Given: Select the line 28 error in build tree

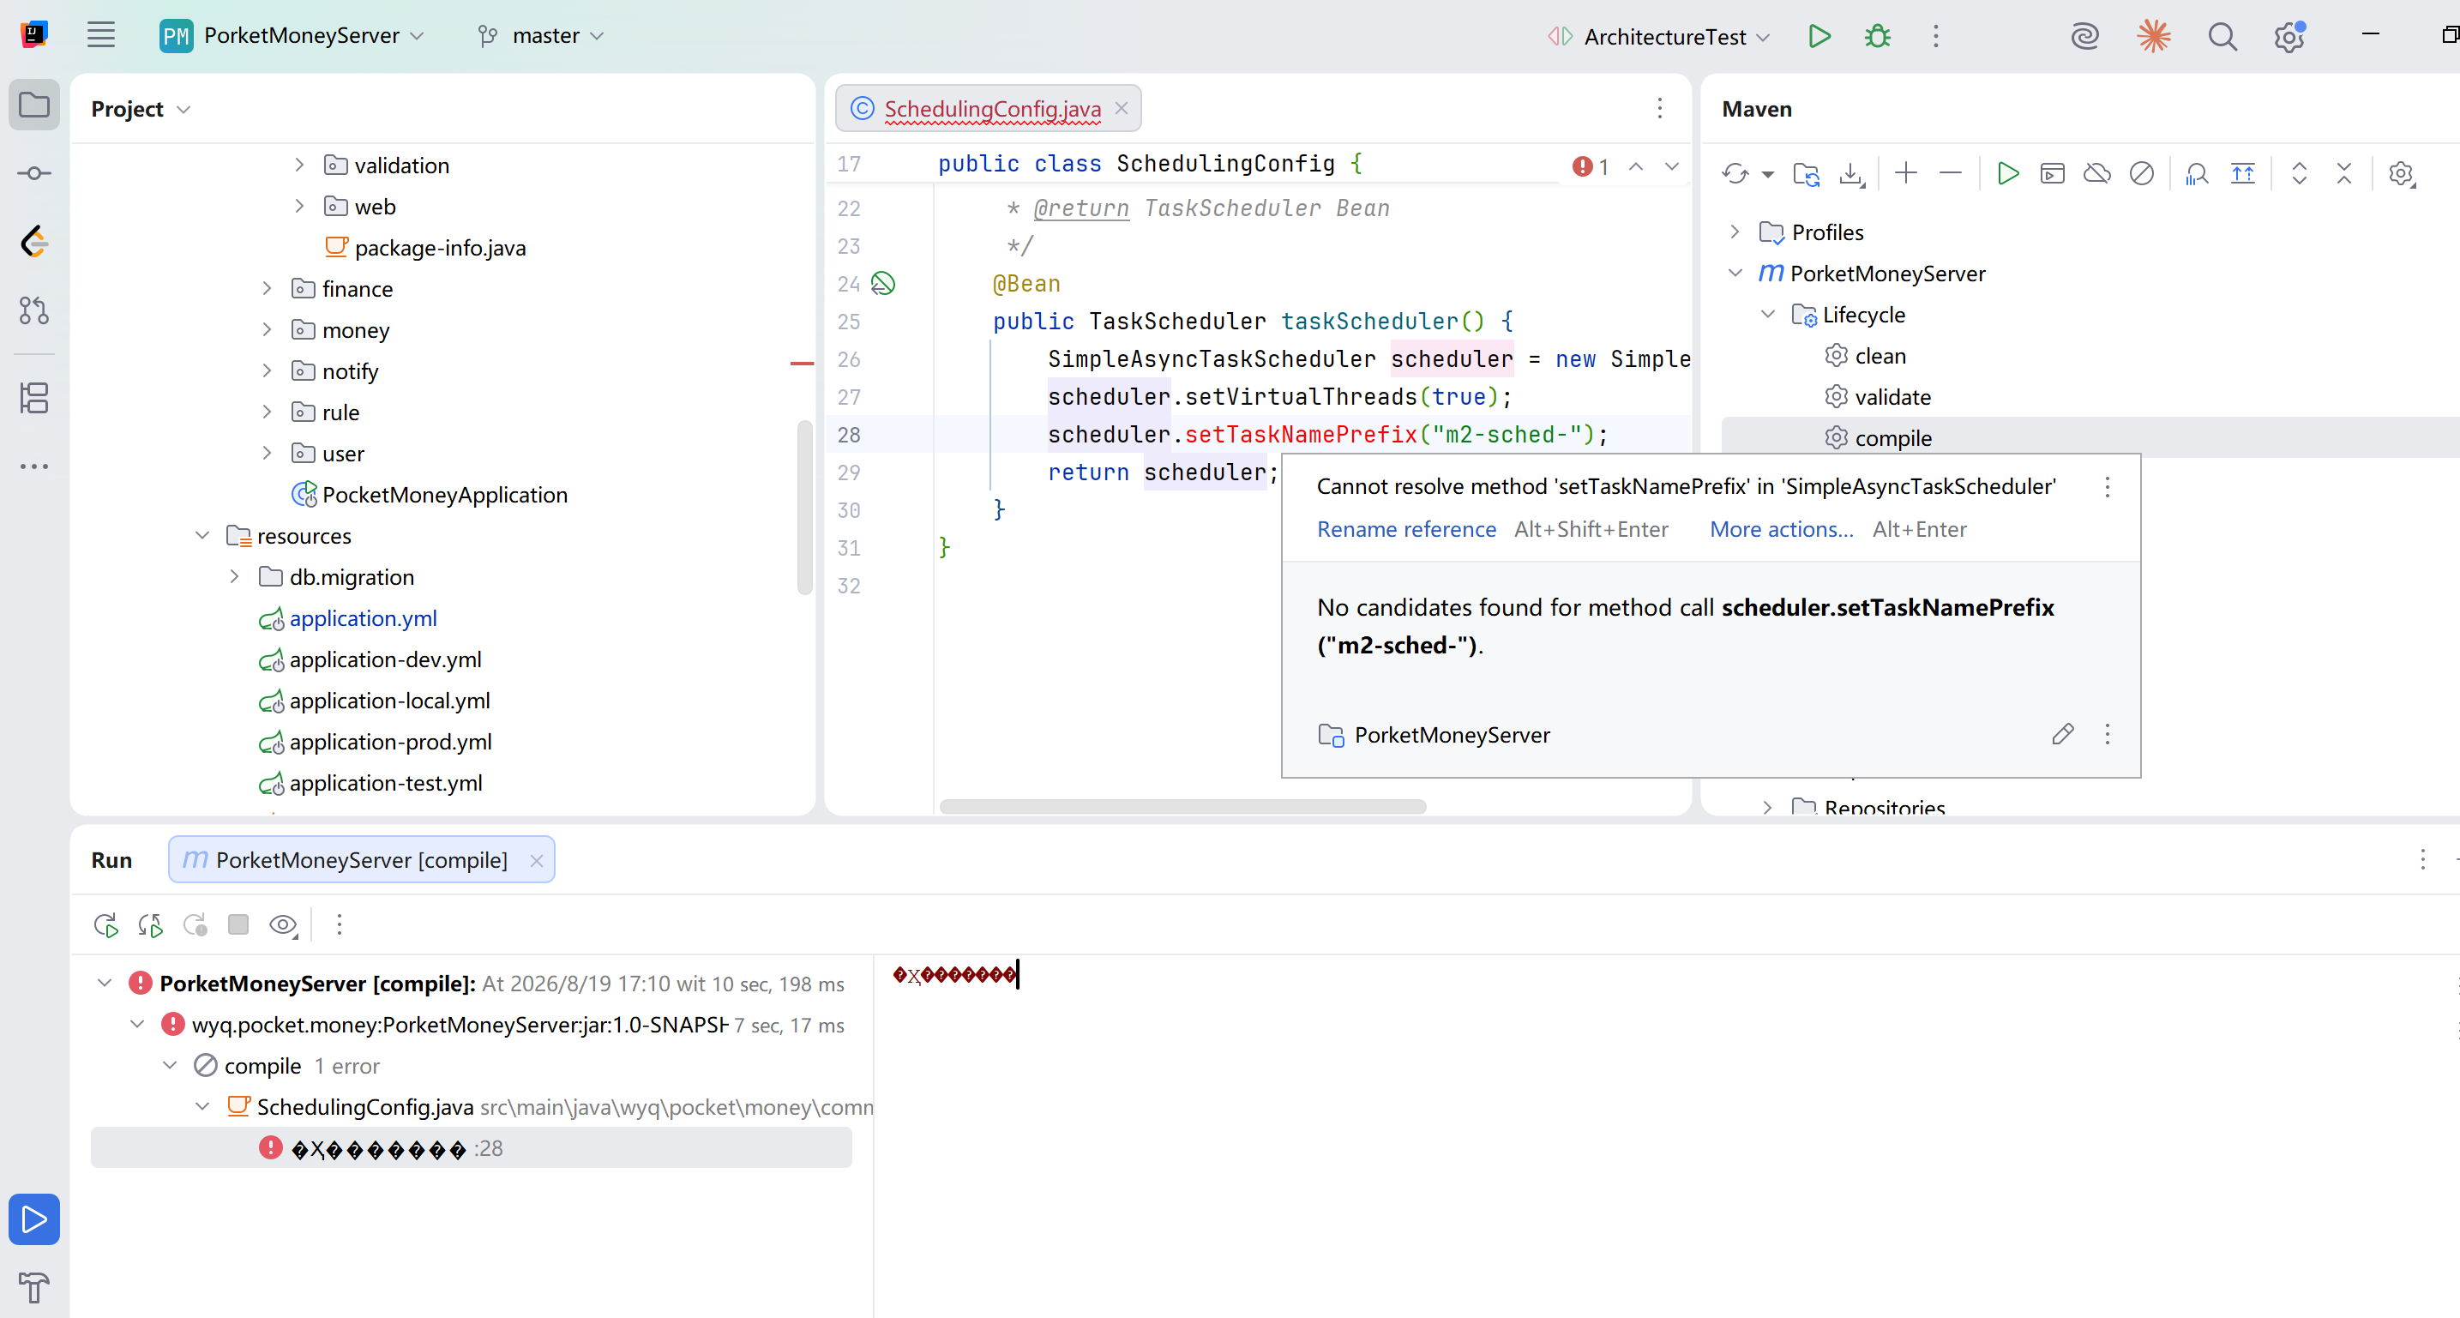Looking at the screenshot, I should (x=471, y=1147).
